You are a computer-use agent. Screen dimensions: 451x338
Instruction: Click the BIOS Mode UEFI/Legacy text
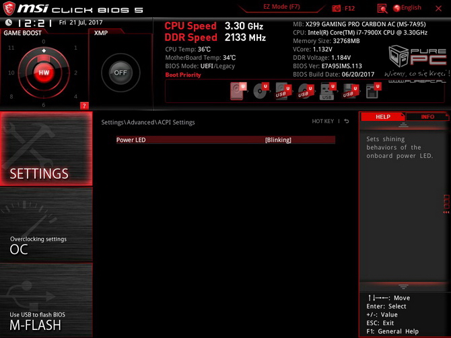200,66
